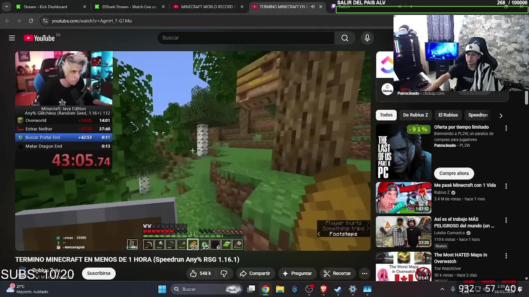Open the Chrome tab search dropdown
The width and height of the screenshot is (529, 297).
pyautogui.click(x=6, y=7)
